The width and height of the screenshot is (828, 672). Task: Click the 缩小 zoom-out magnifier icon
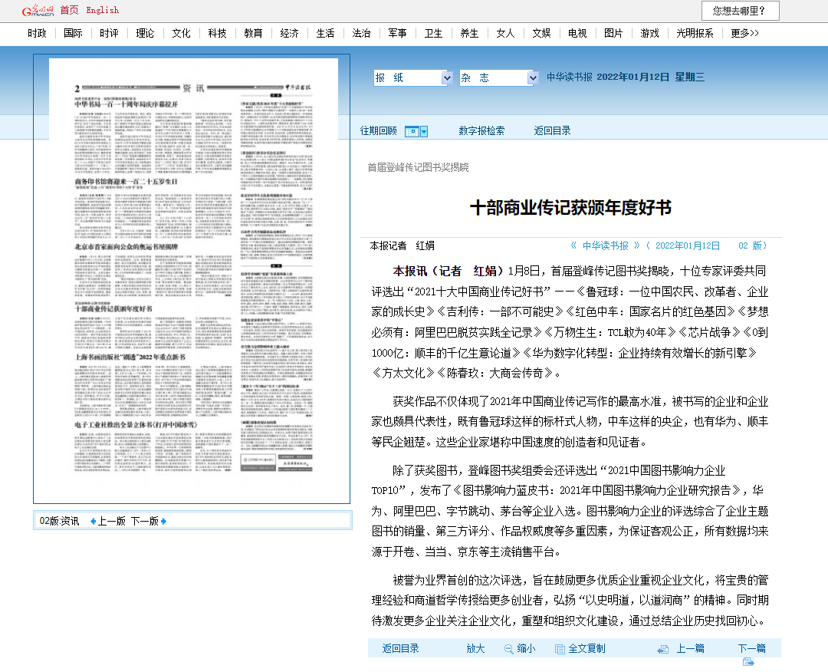508,649
